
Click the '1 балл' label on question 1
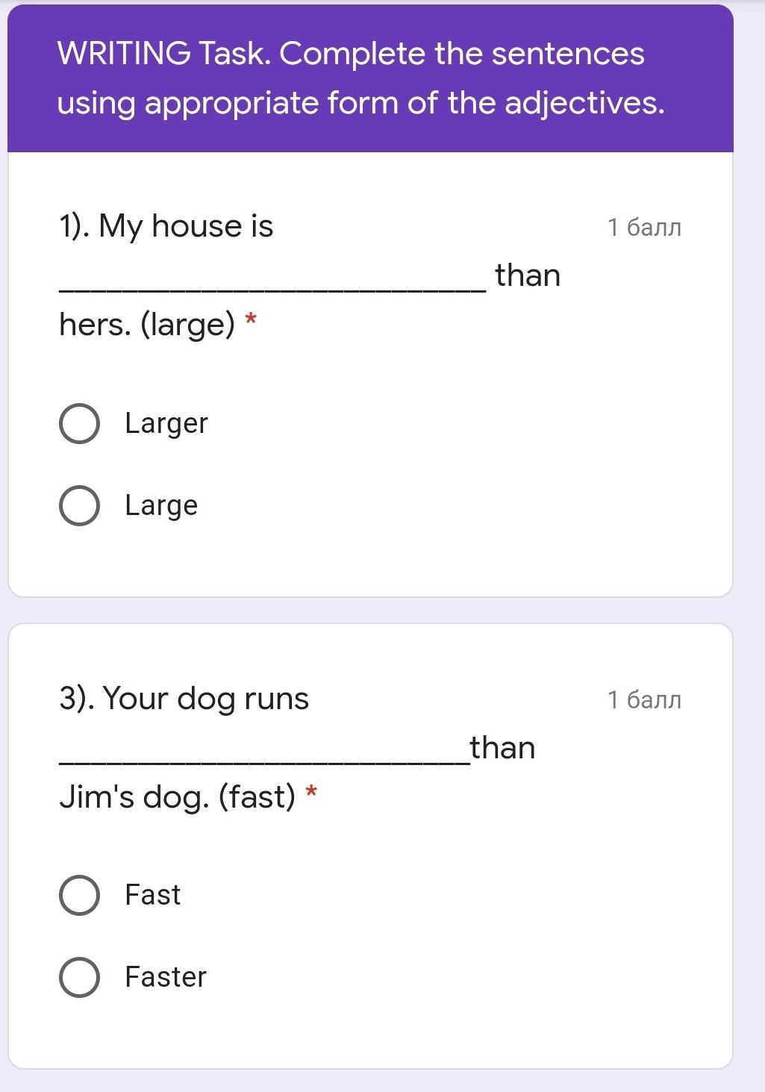[644, 227]
